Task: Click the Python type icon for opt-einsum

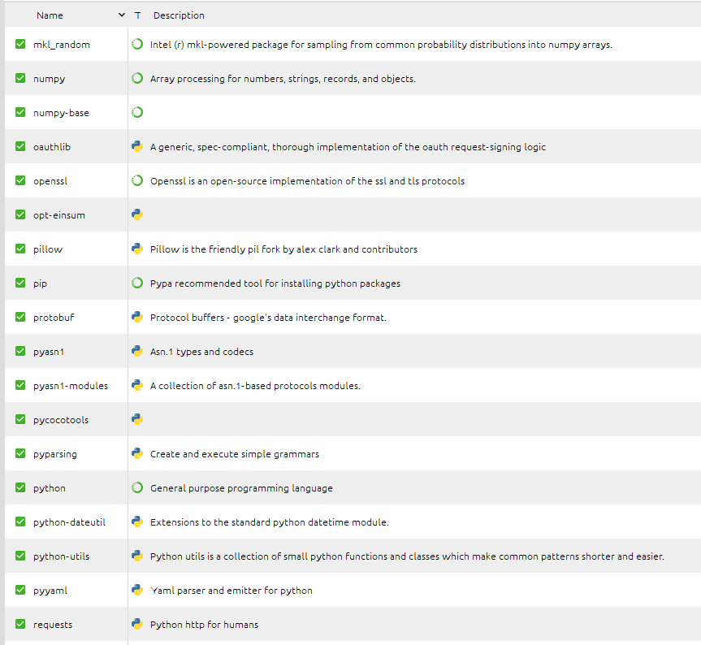Action: 137,214
